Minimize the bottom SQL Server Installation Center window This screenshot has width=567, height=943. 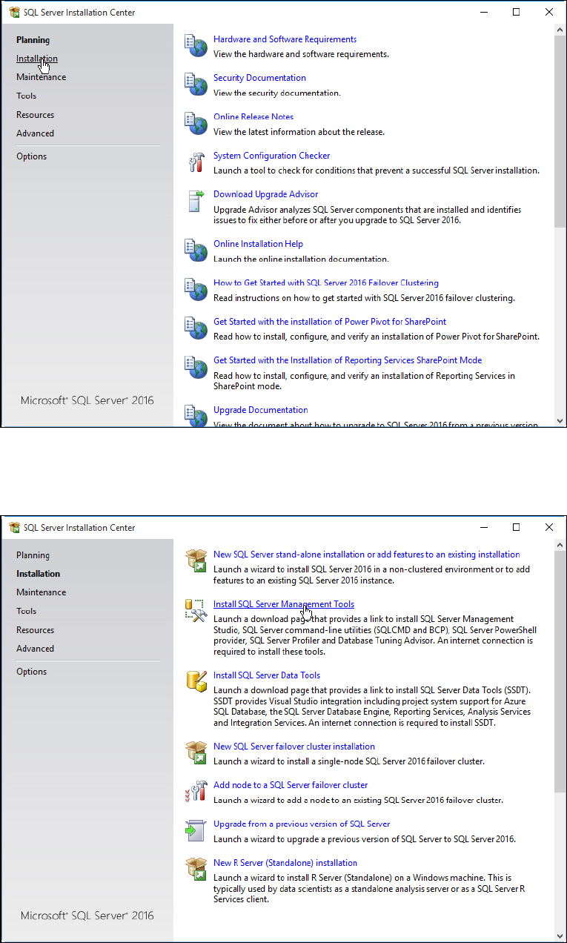point(483,527)
